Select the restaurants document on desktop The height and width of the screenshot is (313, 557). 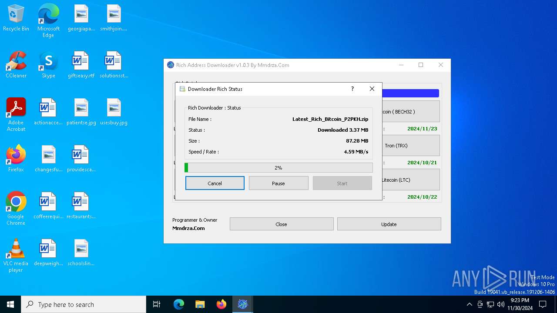tap(81, 206)
